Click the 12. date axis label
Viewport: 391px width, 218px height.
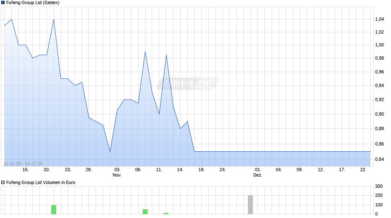(321, 170)
